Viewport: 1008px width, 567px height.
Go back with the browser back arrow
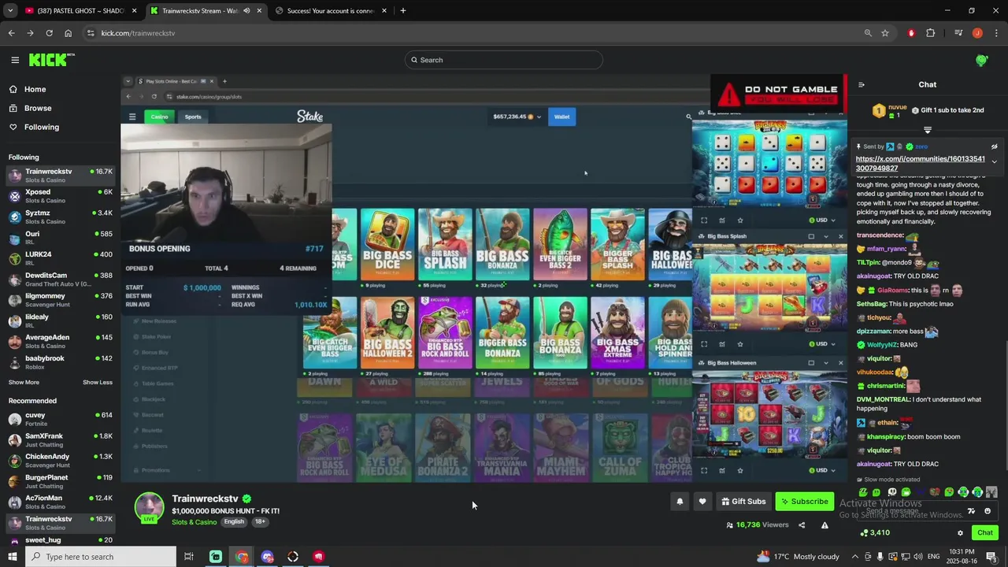[11, 33]
